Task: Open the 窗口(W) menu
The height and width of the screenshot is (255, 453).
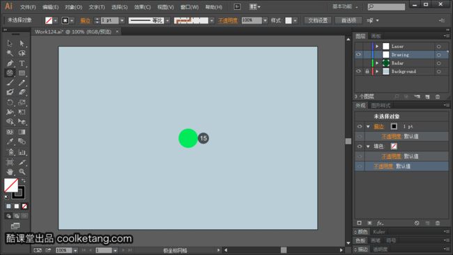Action: pos(190,7)
